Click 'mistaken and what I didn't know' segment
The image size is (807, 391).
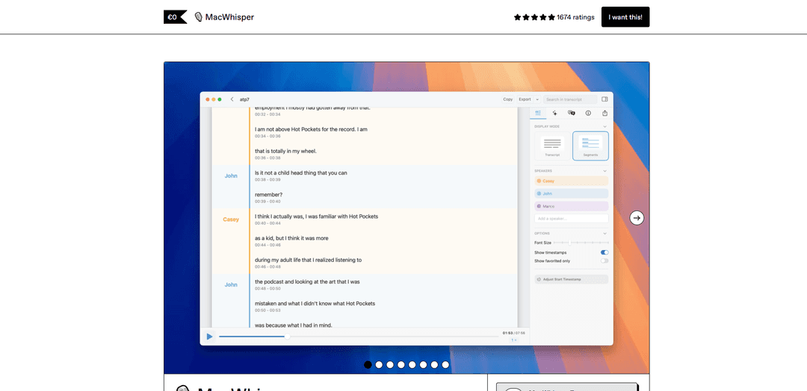[x=315, y=304]
